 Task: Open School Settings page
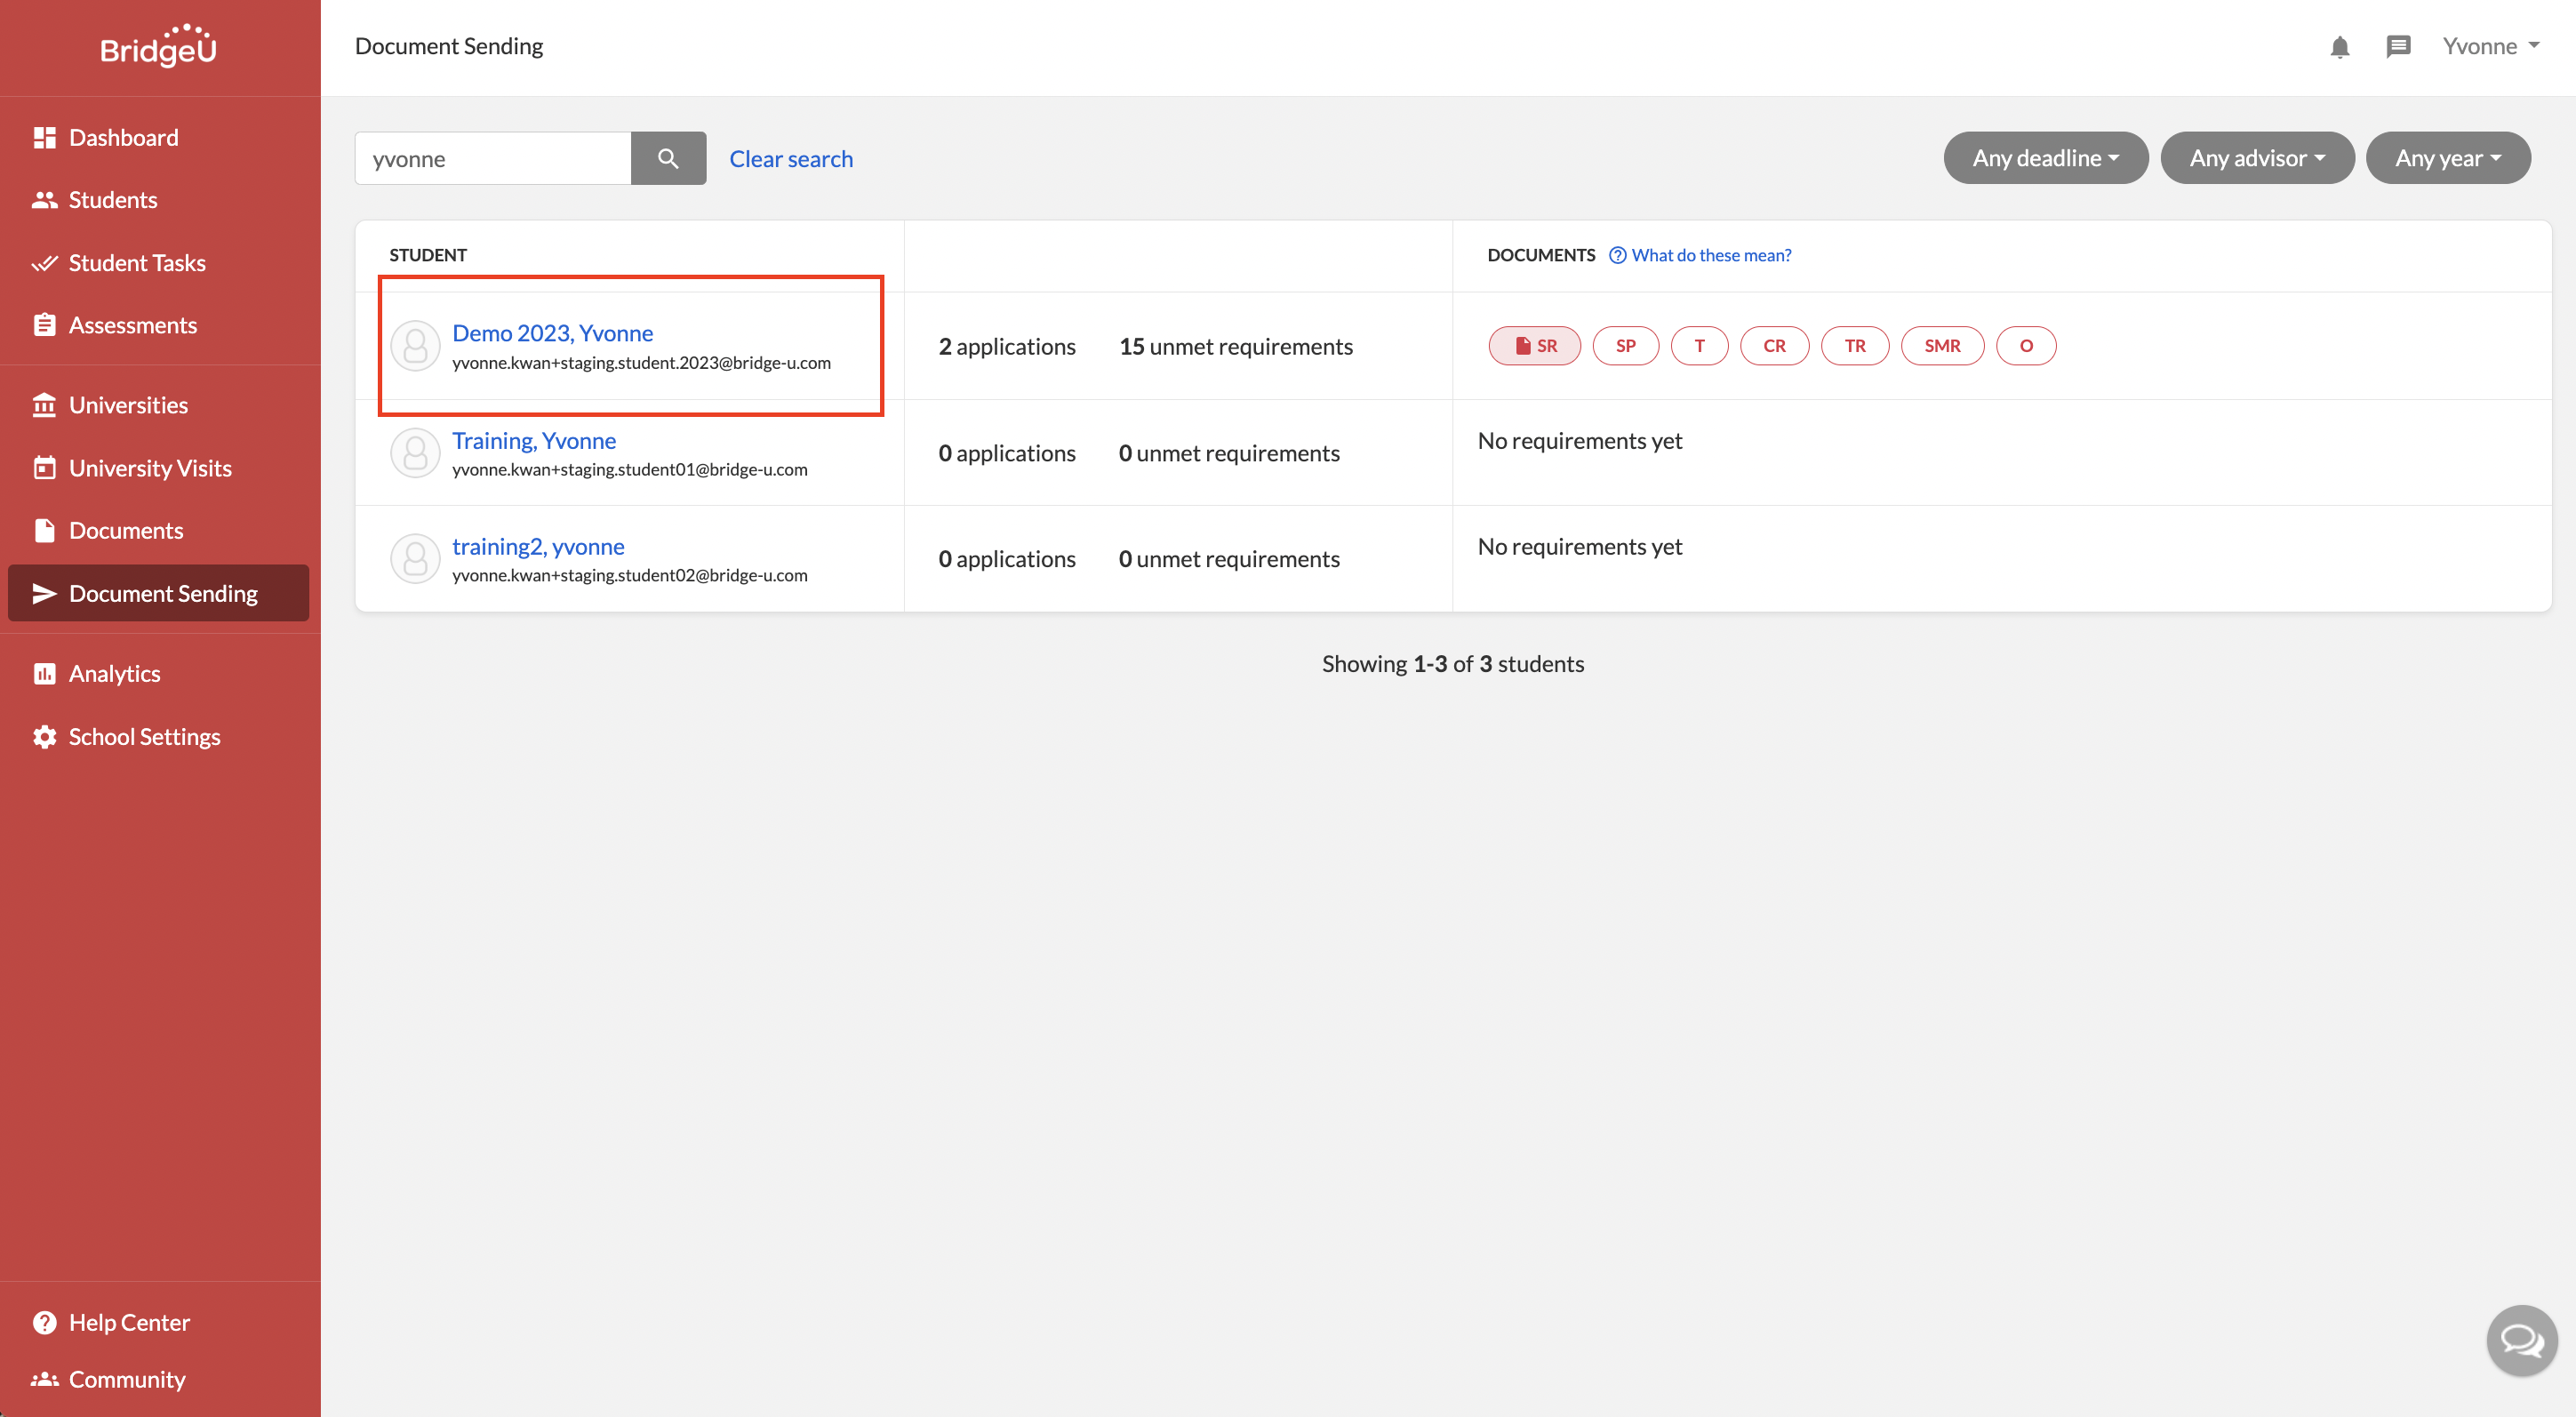(x=144, y=736)
